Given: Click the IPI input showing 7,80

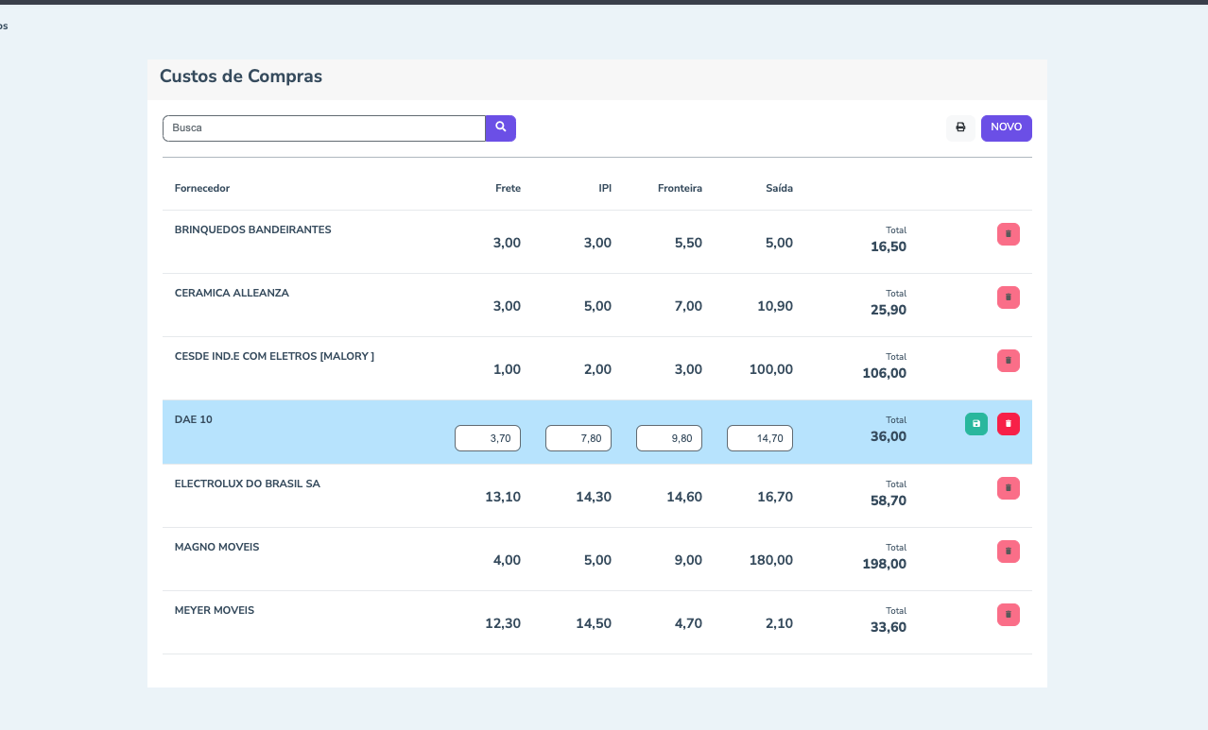Looking at the screenshot, I should pyautogui.click(x=578, y=438).
